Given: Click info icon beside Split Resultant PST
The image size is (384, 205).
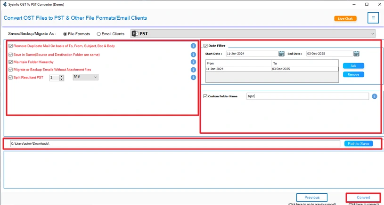Looking at the screenshot, I should [x=193, y=78].
